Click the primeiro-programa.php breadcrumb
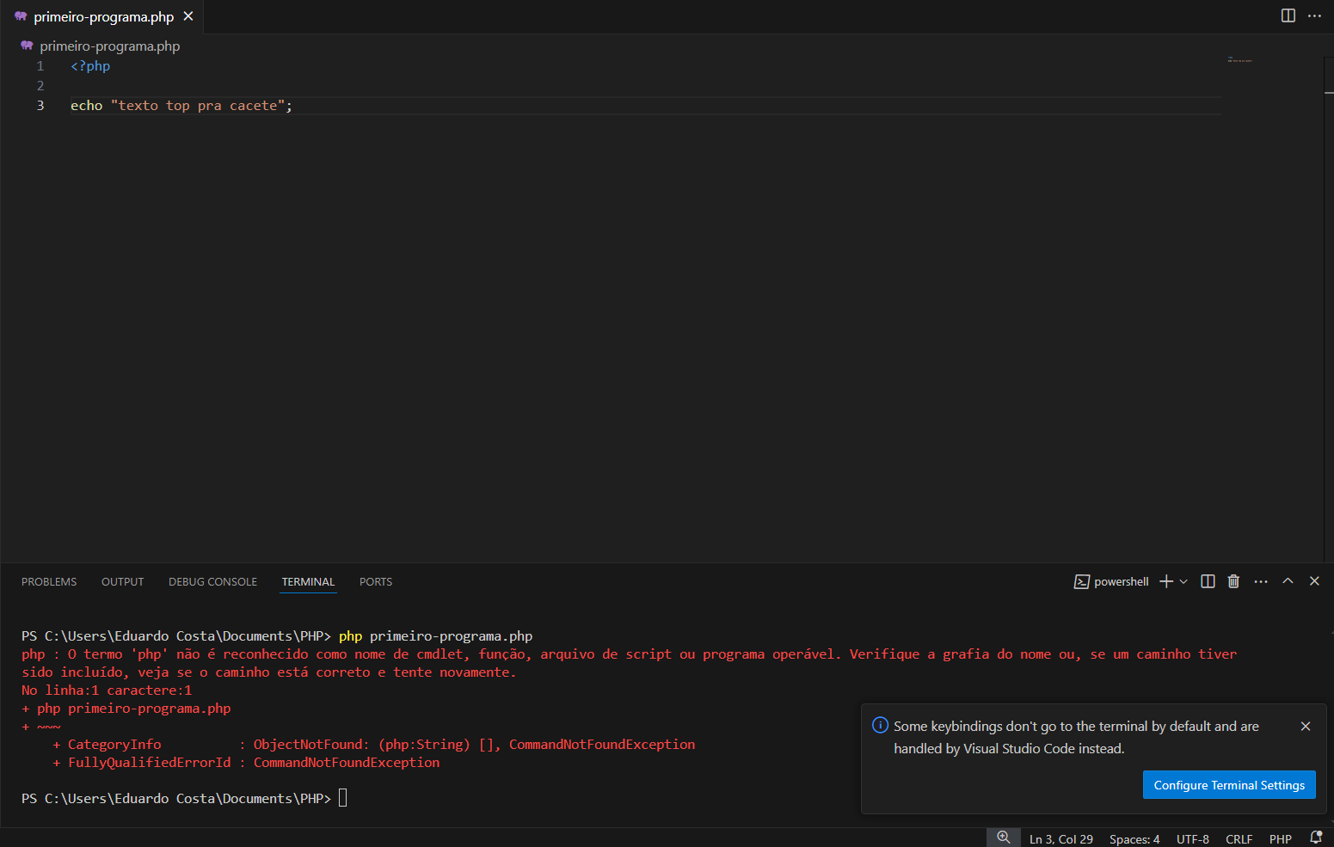The height and width of the screenshot is (847, 1334). [x=109, y=46]
